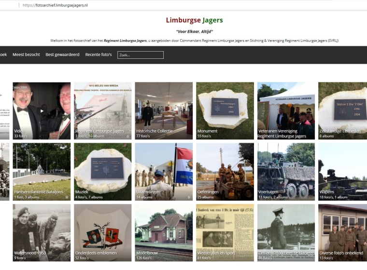Open the Voertuigen album
The width and height of the screenshot is (367, 270).
[286, 172]
